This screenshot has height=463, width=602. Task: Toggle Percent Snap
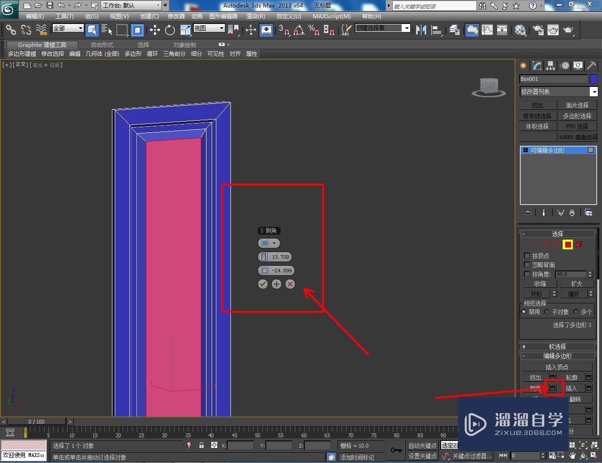pyautogui.click(x=314, y=30)
